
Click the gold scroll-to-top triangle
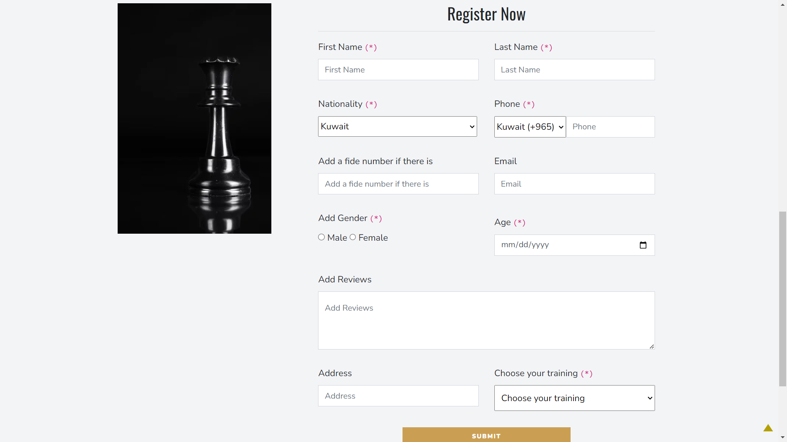pos(768,428)
